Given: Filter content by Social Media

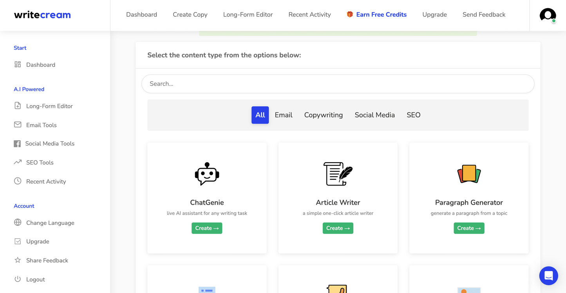Looking at the screenshot, I should (x=374, y=115).
